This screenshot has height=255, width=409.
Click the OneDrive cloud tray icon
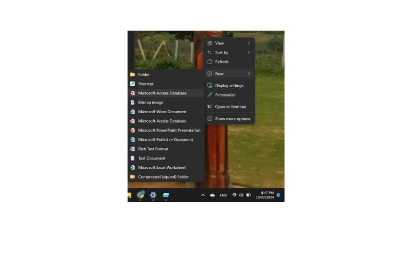(212, 195)
